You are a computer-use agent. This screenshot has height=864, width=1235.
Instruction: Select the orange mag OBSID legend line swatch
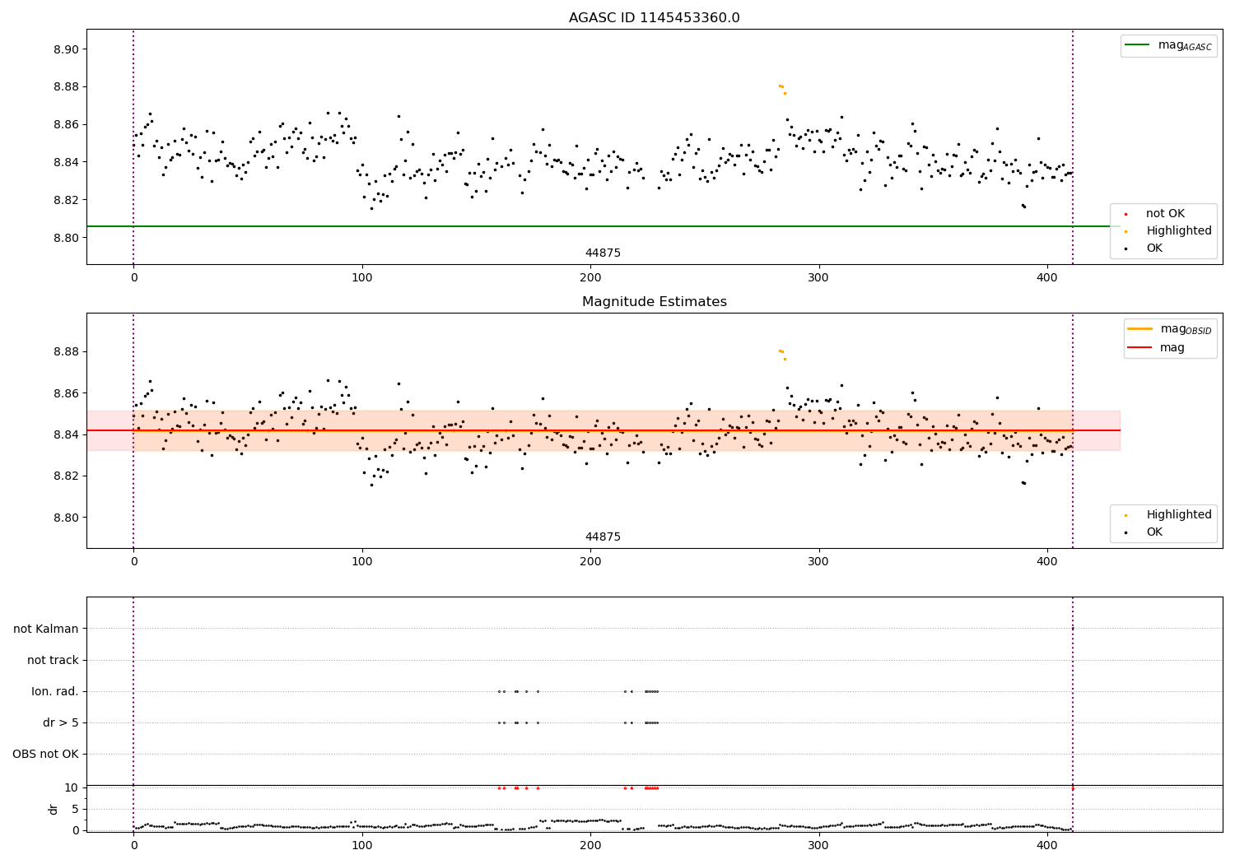[x=1140, y=329]
